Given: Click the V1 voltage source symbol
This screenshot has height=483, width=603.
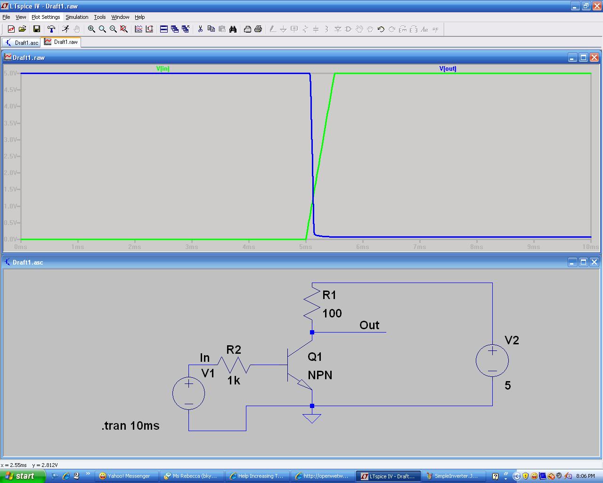Looking at the screenshot, I should point(188,393).
